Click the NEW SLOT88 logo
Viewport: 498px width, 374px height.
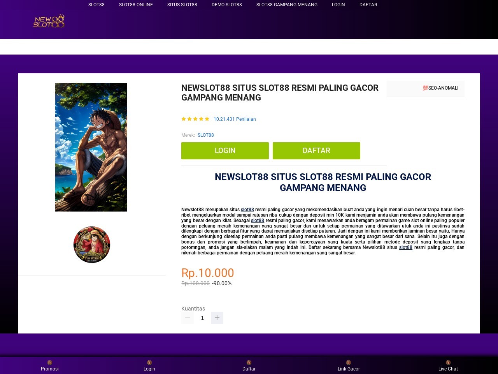click(49, 21)
